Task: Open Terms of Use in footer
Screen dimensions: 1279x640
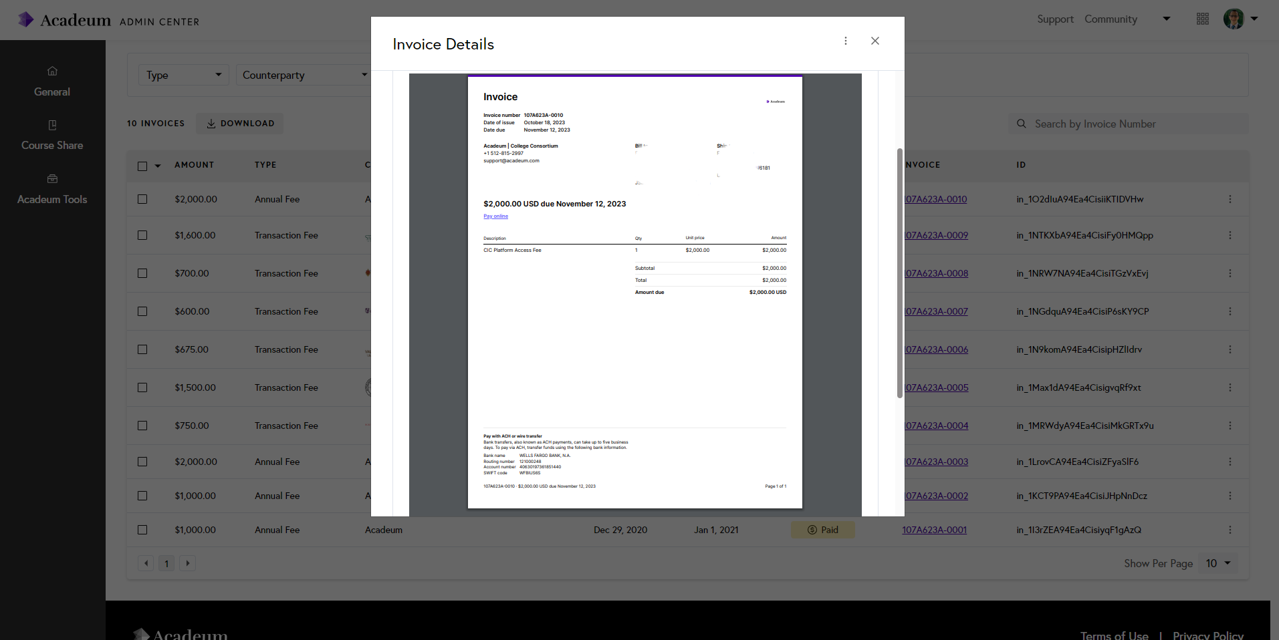Action: 1115,635
